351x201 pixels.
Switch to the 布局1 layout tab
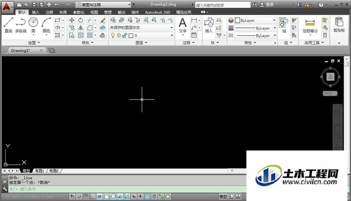(x=40, y=171)
